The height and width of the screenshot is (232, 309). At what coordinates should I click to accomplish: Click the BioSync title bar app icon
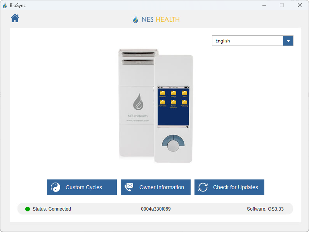[x=5, y=5]
